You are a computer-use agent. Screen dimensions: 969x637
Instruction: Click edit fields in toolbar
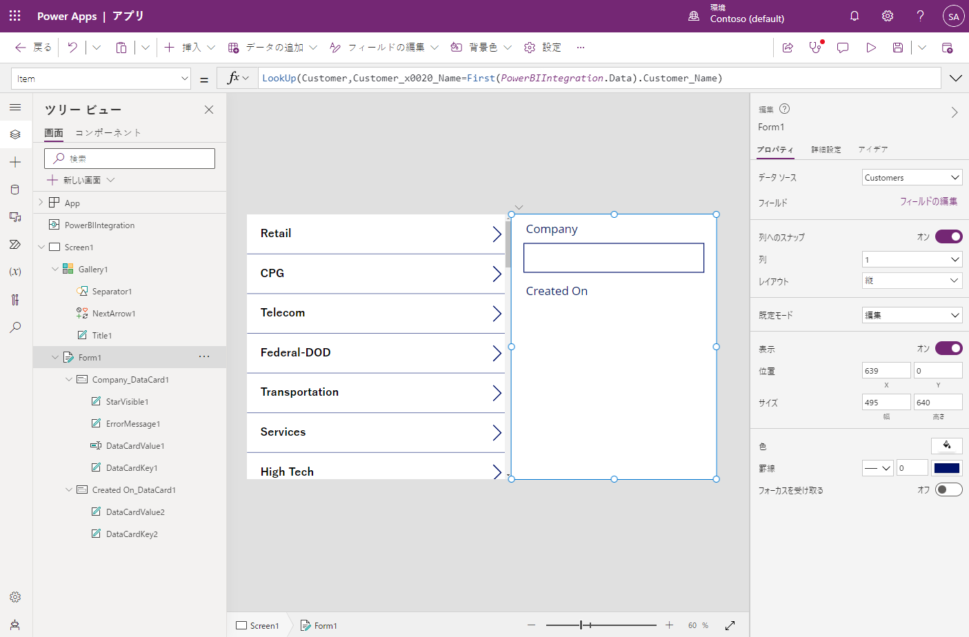pos(384,48)
